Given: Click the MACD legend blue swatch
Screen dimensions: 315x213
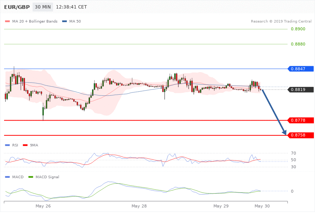Looking at the screenshot, I should point(7,177).
